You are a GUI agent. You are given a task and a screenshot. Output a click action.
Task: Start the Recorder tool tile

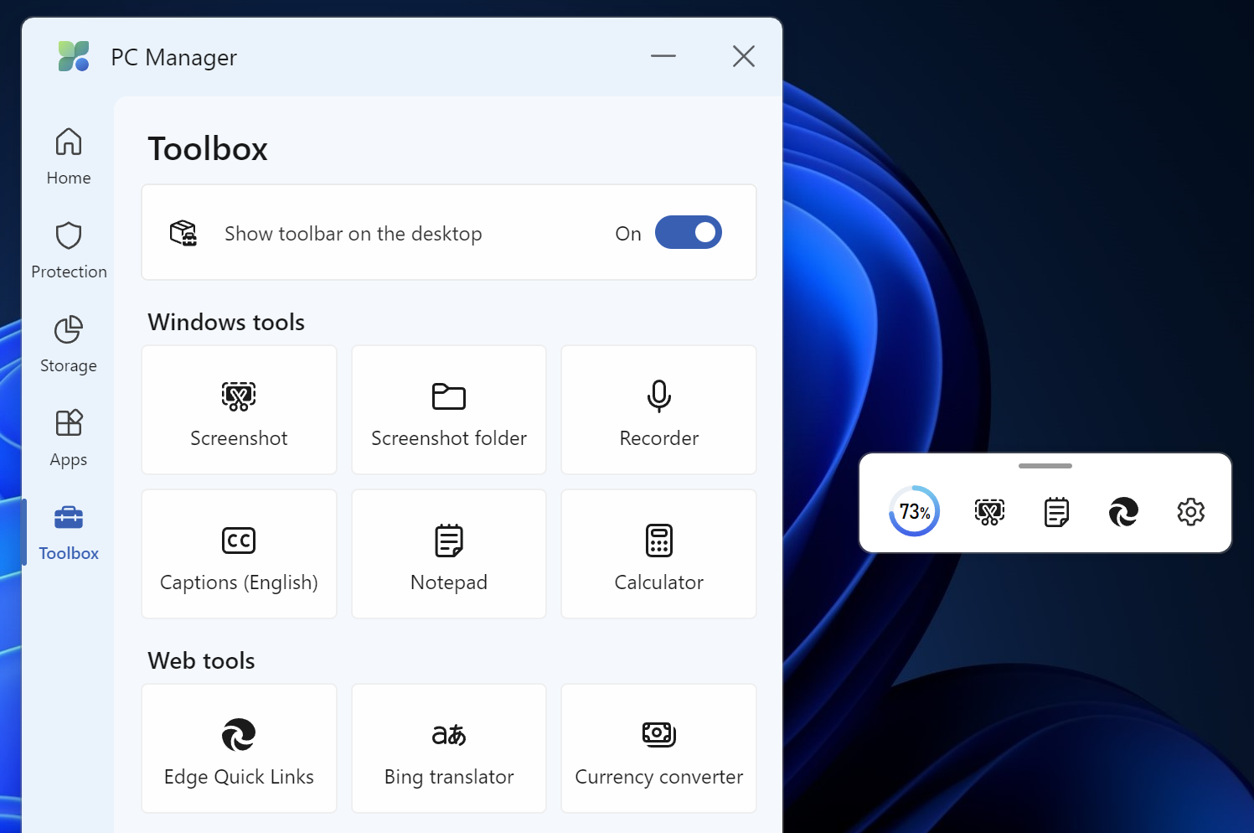659,410
